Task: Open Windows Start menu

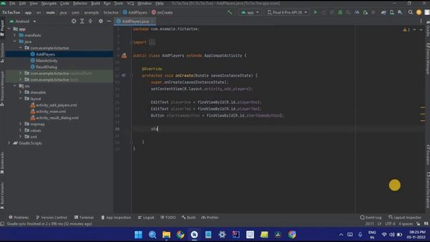Action: coord(138,235)
